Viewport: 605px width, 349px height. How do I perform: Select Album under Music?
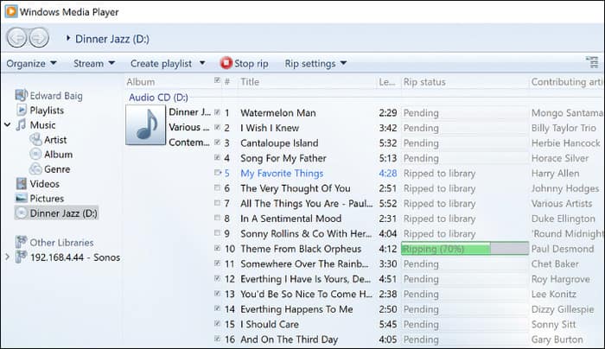point(58,155)
